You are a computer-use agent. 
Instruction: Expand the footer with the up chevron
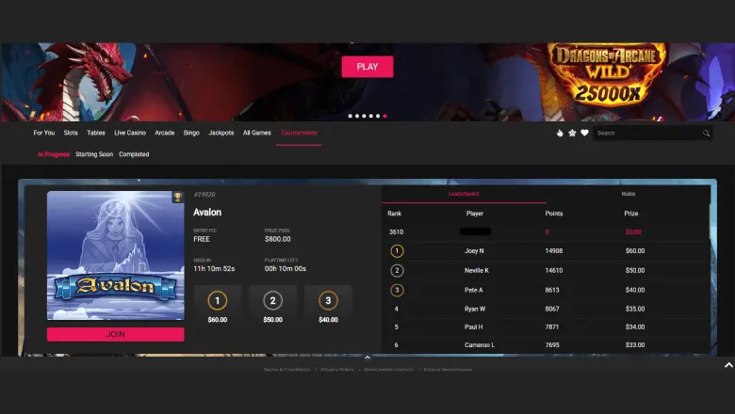click(x=367, y=358)
